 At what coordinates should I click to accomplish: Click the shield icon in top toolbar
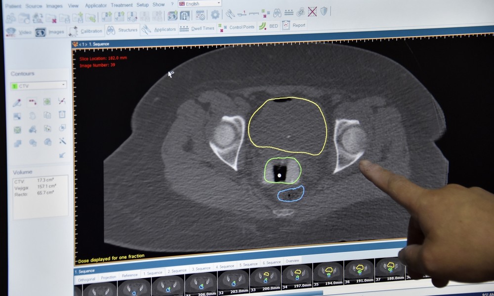[x=324, y=11]
